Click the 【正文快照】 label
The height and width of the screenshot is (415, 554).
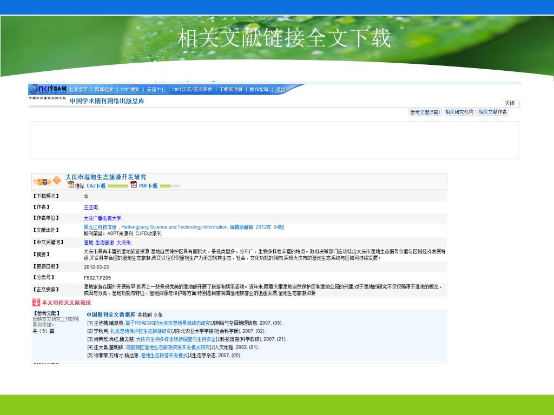pos(46,290)
